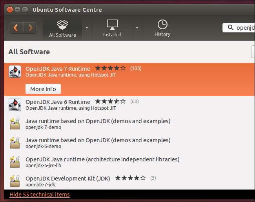Click the (3) review count

[153, 178]
